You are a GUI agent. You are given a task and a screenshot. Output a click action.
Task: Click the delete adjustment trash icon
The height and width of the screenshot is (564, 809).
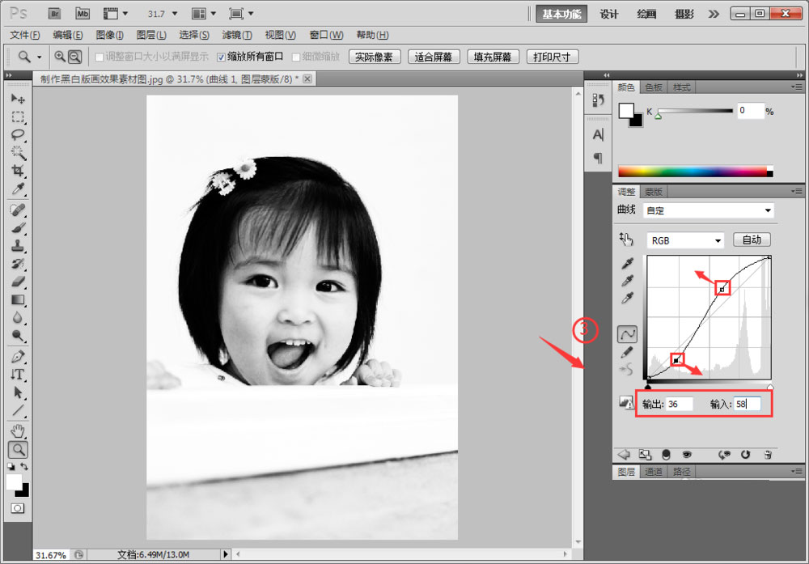(x=768, y=455)
